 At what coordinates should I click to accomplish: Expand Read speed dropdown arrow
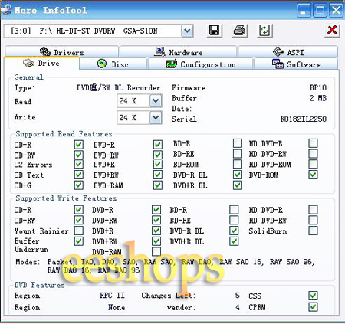[x=156, y=101]
